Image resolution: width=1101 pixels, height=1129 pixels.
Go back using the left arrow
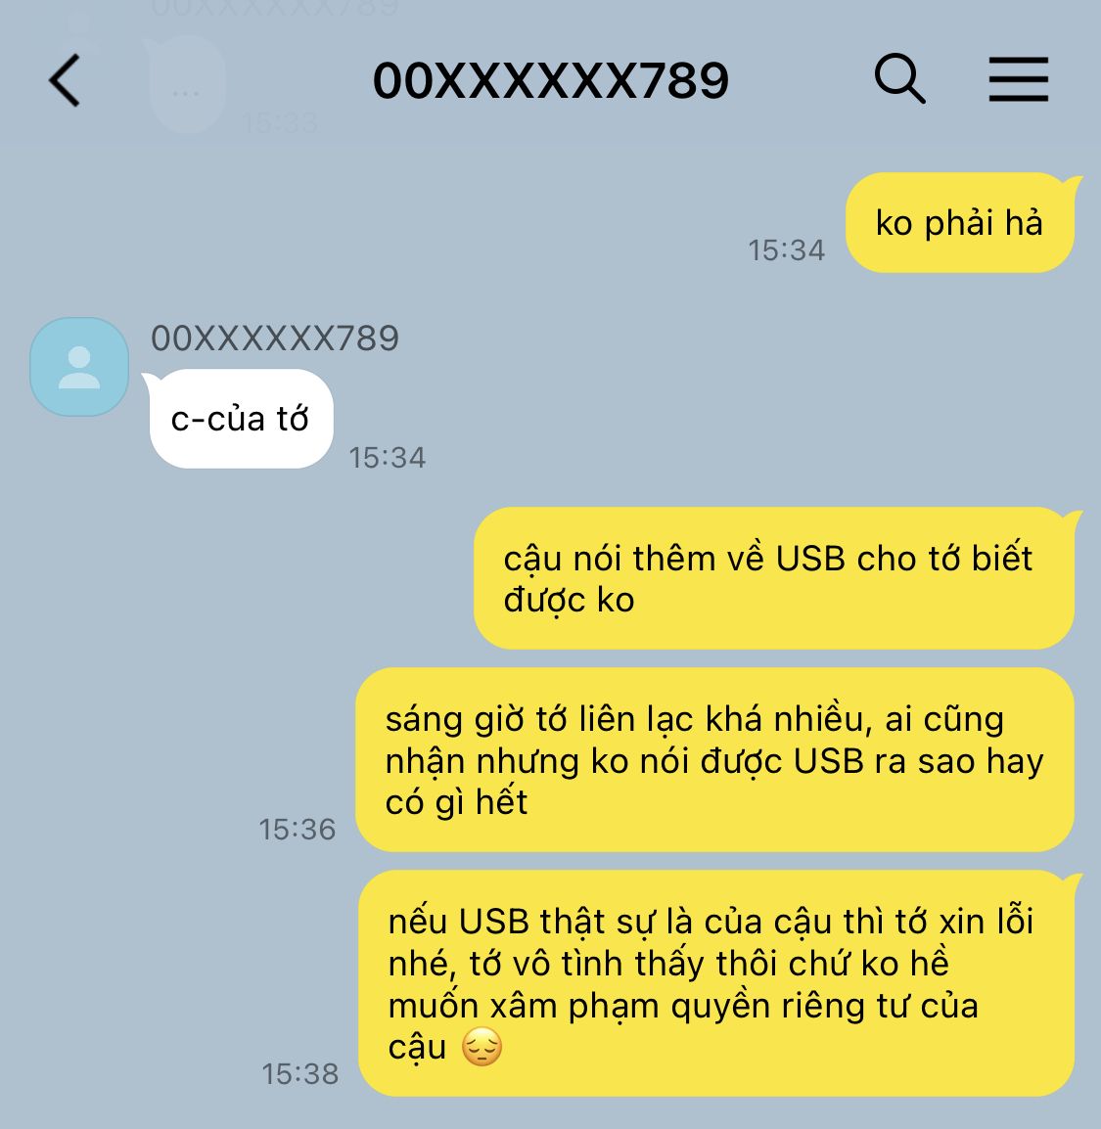pyautogui.click(x=65, y=80)
